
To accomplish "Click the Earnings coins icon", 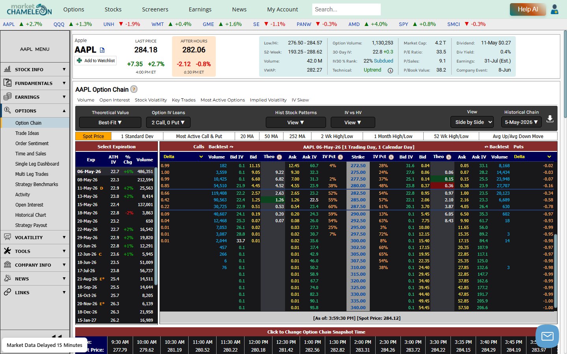I will 7,96.
